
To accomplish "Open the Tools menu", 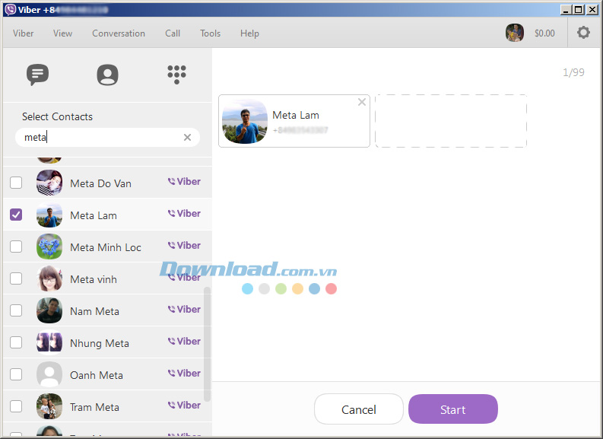I will click(x=211, y=33).
